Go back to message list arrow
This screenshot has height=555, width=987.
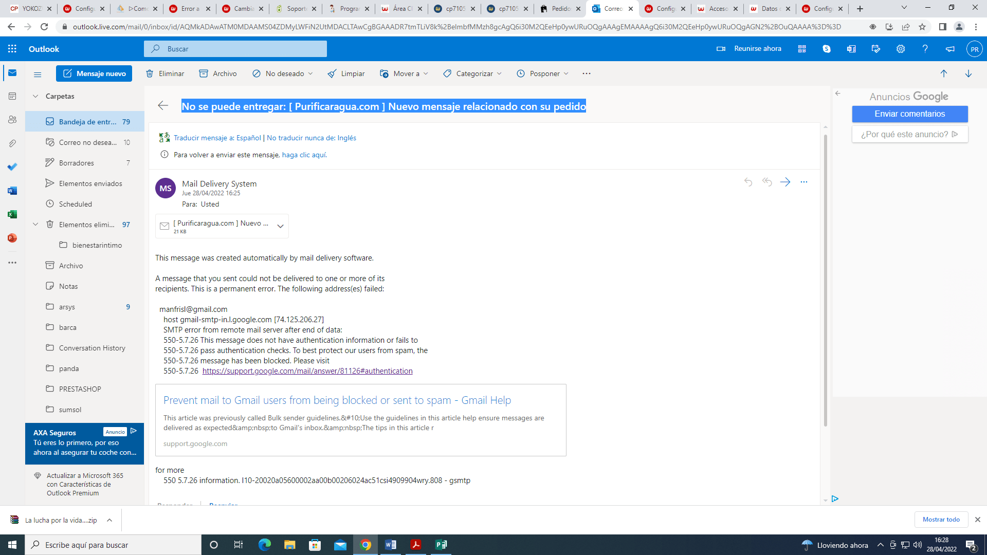(x=163, y=106)
